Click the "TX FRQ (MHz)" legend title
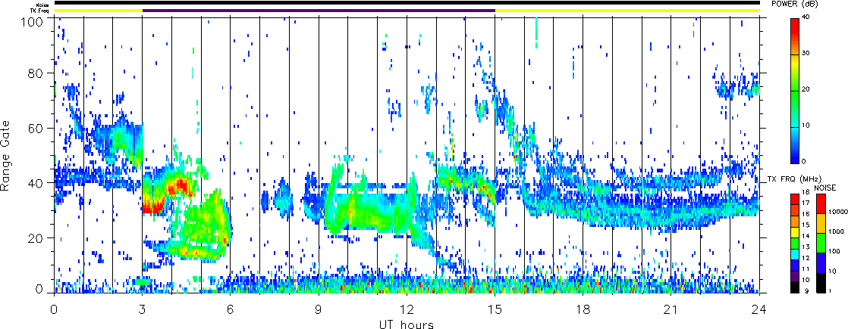This screenshot has width=848, height=329. pos(788,179)
